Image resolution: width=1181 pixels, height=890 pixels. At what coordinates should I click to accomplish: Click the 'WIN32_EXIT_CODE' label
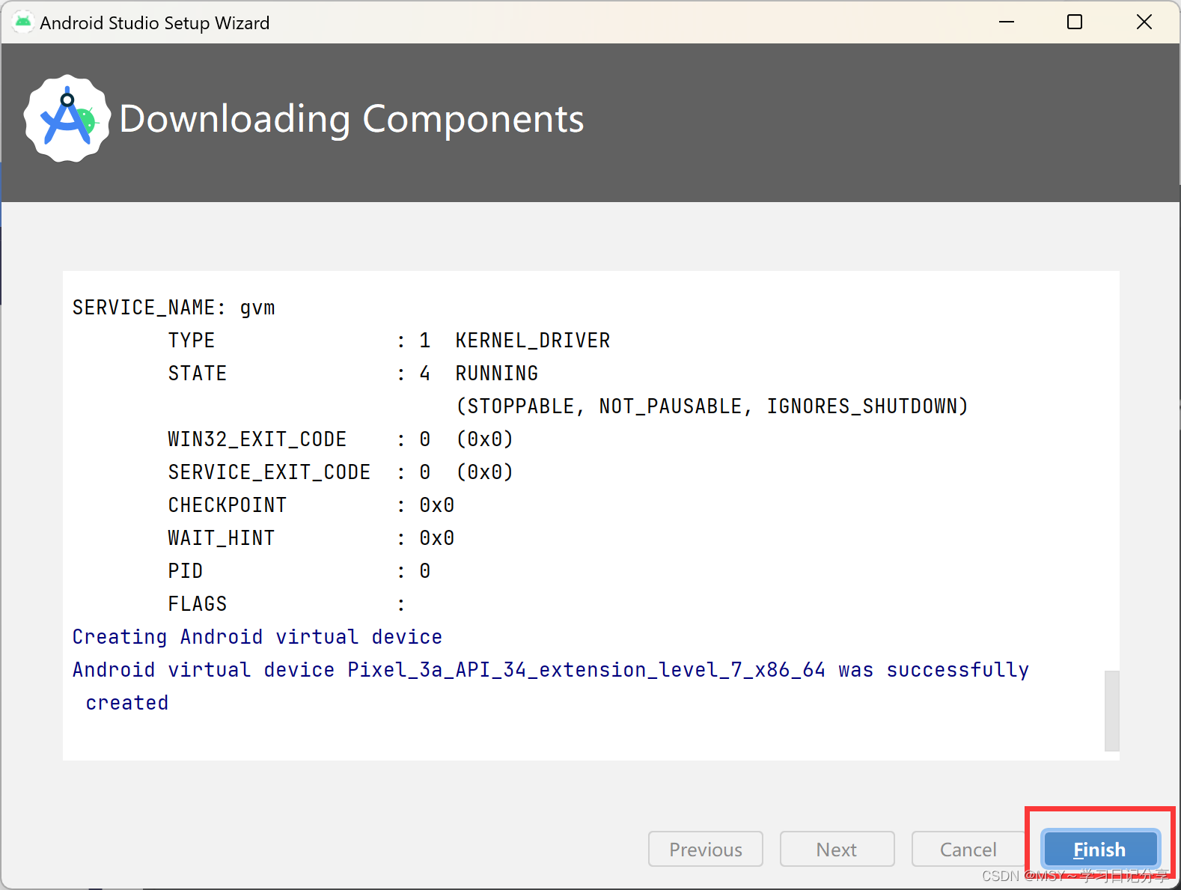tap(257, 439)
